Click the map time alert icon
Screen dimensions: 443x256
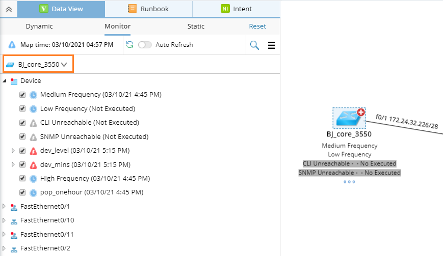click(x=12, y=45)
